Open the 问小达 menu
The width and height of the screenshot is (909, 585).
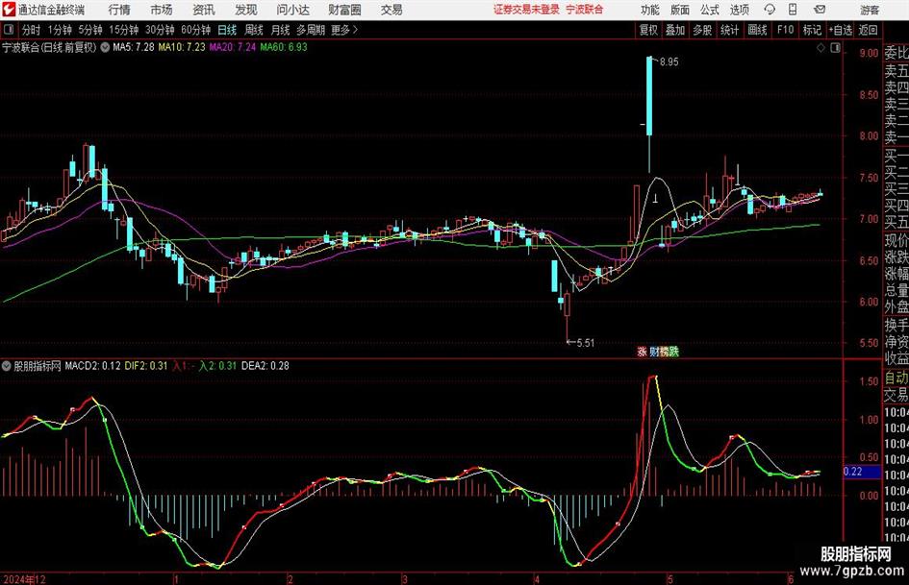tap(292, 10)
